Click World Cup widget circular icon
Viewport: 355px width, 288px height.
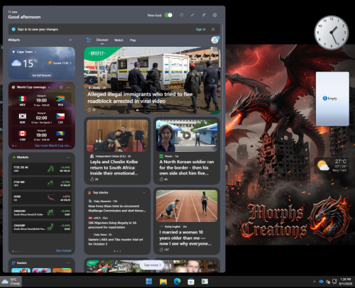(x=61, y=87)
